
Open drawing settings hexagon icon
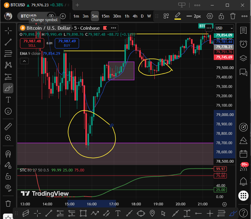coord(210,16)
